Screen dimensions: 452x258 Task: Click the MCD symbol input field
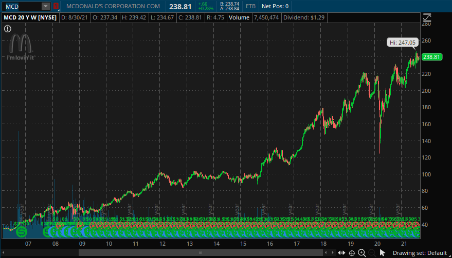[22, 6]
